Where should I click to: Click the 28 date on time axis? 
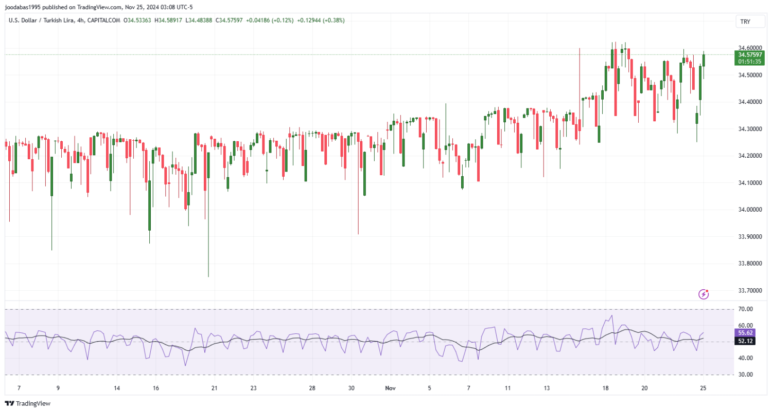coord(312,388)
